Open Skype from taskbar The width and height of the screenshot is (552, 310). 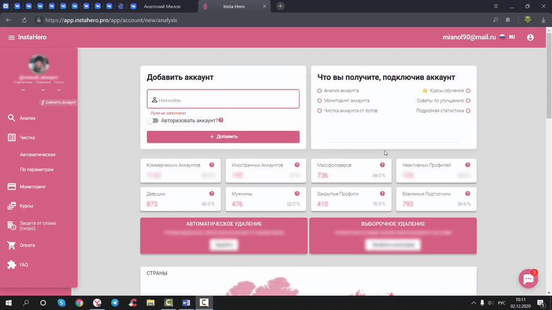click(61, 302)
